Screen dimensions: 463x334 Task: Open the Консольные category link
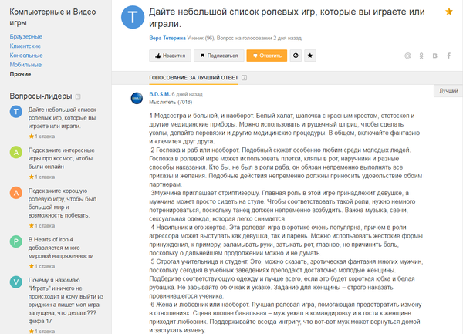tap(26, 56)
